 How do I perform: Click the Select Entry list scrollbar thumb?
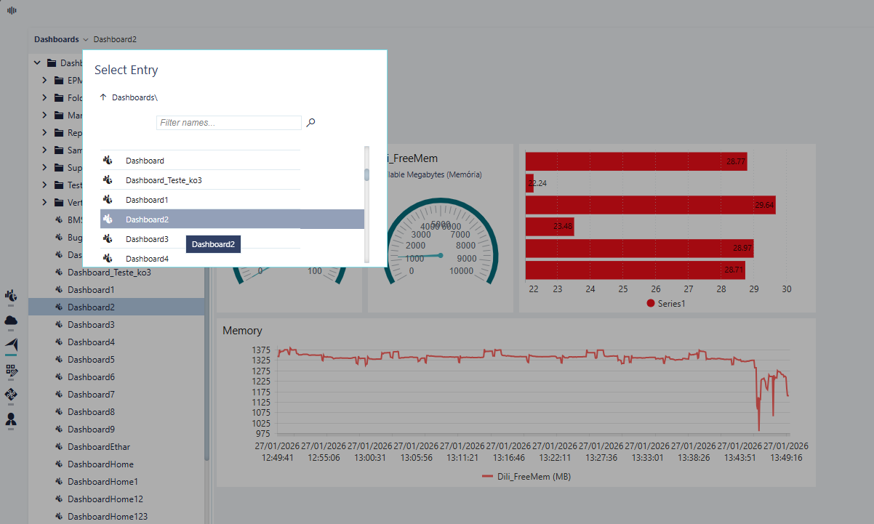[366, 174]
